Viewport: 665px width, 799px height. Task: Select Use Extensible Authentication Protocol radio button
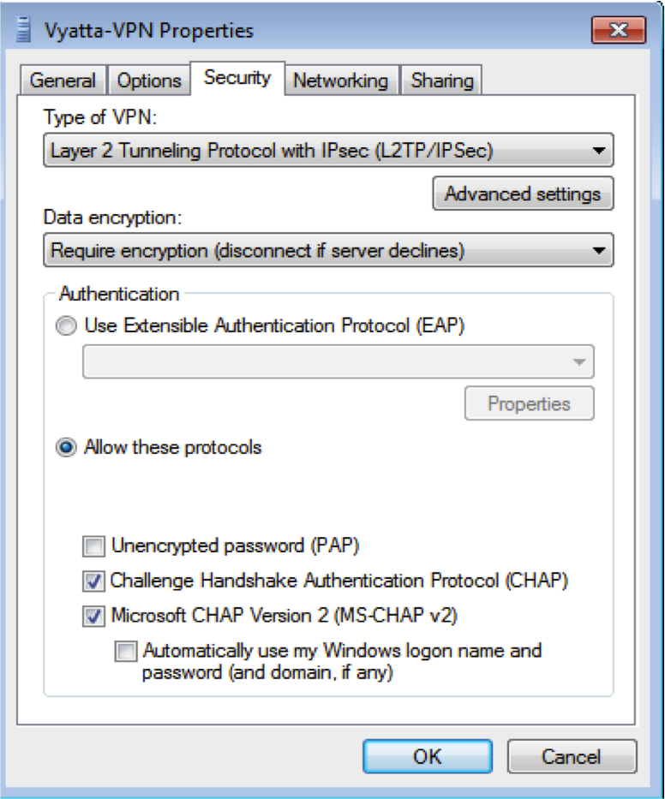[x=66, y=325]
